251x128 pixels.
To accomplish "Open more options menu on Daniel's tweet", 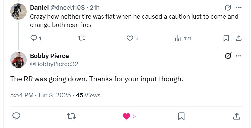I will pyautogui.click(x=239, y=7).
